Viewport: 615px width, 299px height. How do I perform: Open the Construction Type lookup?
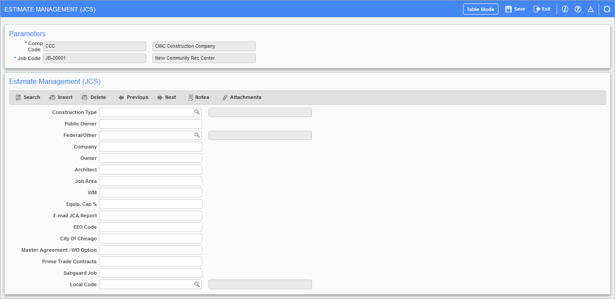(x=197, y=112)
